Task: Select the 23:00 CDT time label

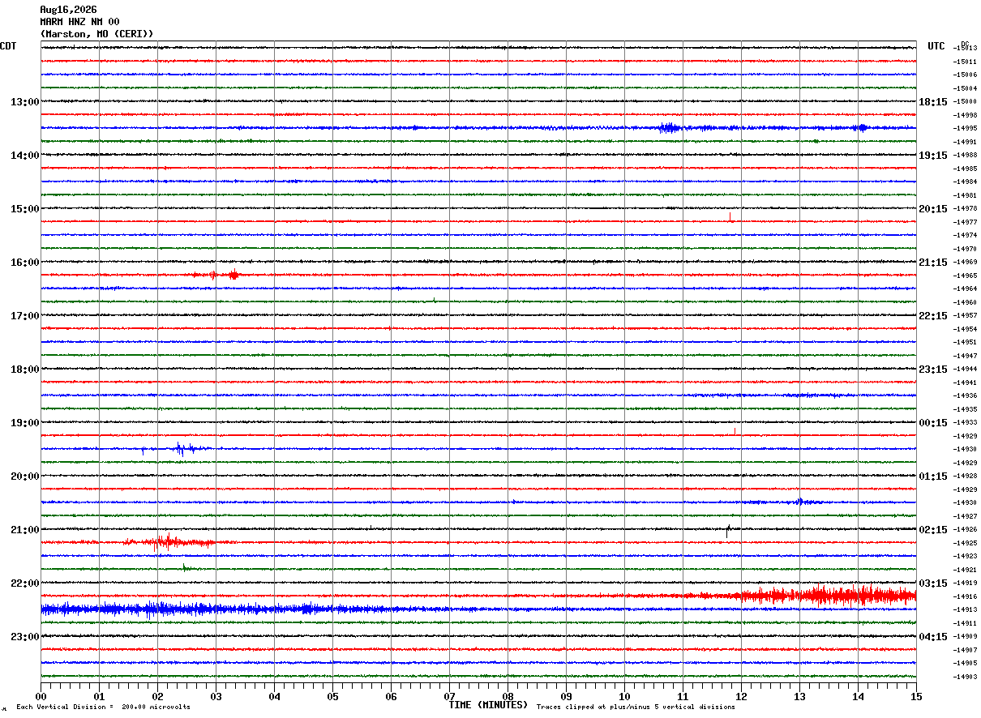Action: coord(24,637)
